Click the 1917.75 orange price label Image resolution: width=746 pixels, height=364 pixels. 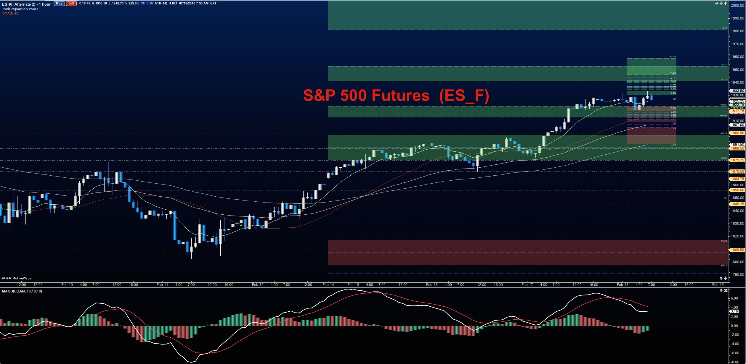737,111
